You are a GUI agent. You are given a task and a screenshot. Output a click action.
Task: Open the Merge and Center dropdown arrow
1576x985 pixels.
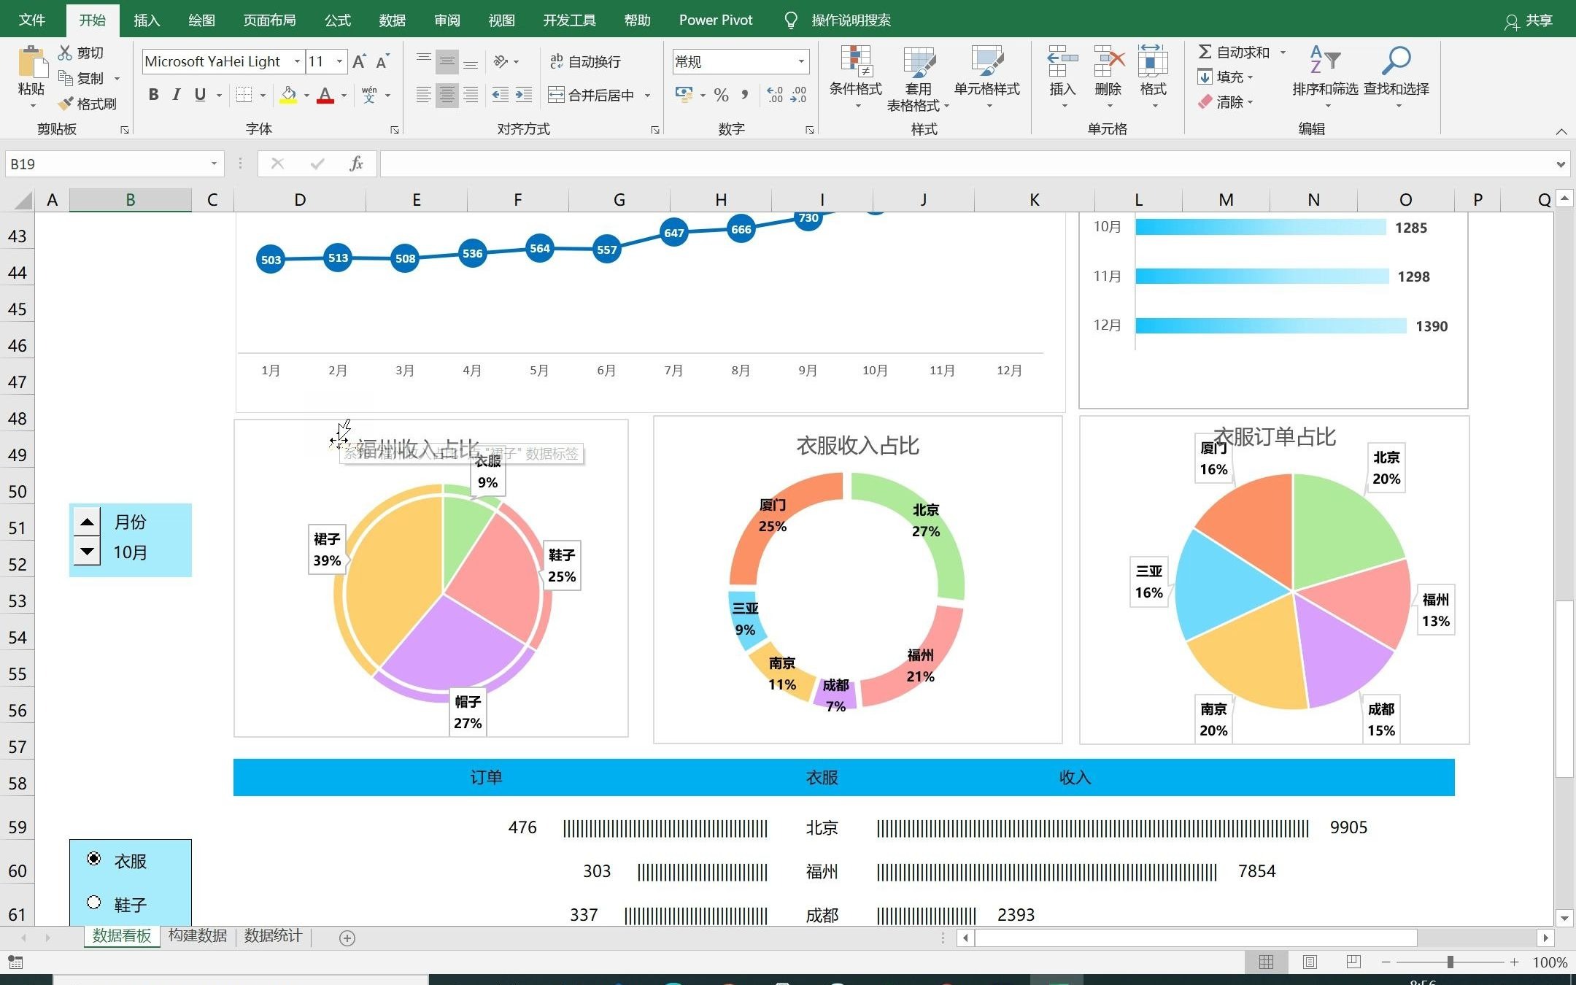coord(647,95)
